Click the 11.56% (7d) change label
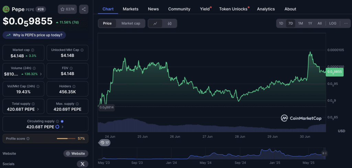352x168 pixels. tap(67, 22)
